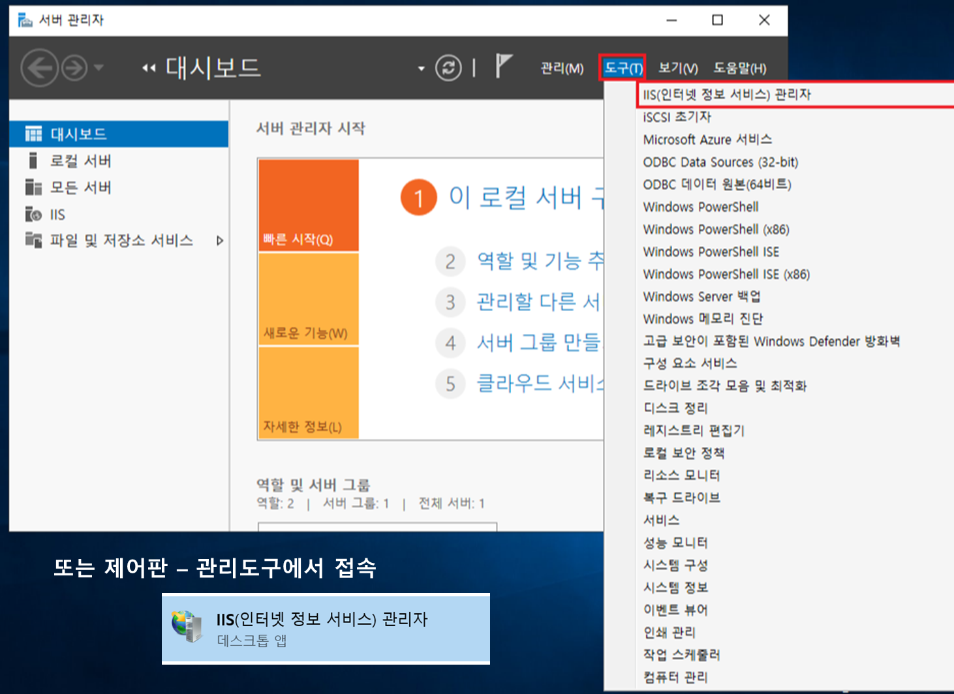Click the '역할 및 기능' step 2 link
The image size is (954, 694).
point(540,262)
